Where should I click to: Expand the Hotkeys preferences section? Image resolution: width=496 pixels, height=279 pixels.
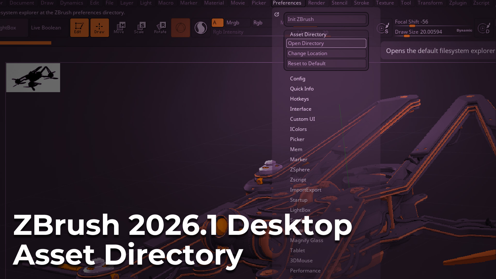click(299, 99)
